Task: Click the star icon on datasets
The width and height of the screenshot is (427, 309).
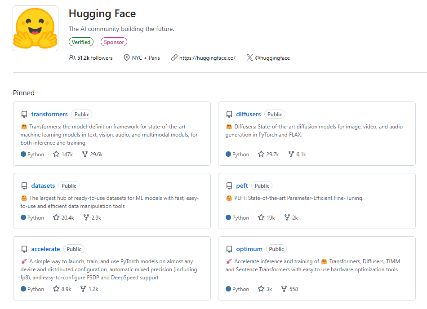Action: tap(56, 217)
